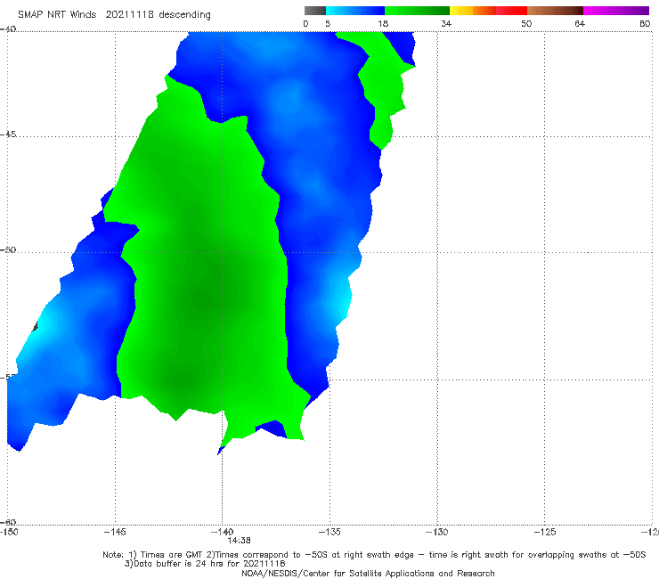Click the 'Data buffer is 24 hrs' note
Viewport: 659px width, 579px height.
tap(205, 564)
